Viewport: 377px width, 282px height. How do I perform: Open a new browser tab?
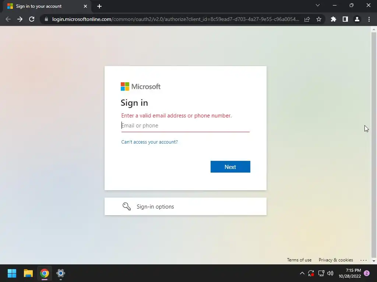tap(99, 6)
